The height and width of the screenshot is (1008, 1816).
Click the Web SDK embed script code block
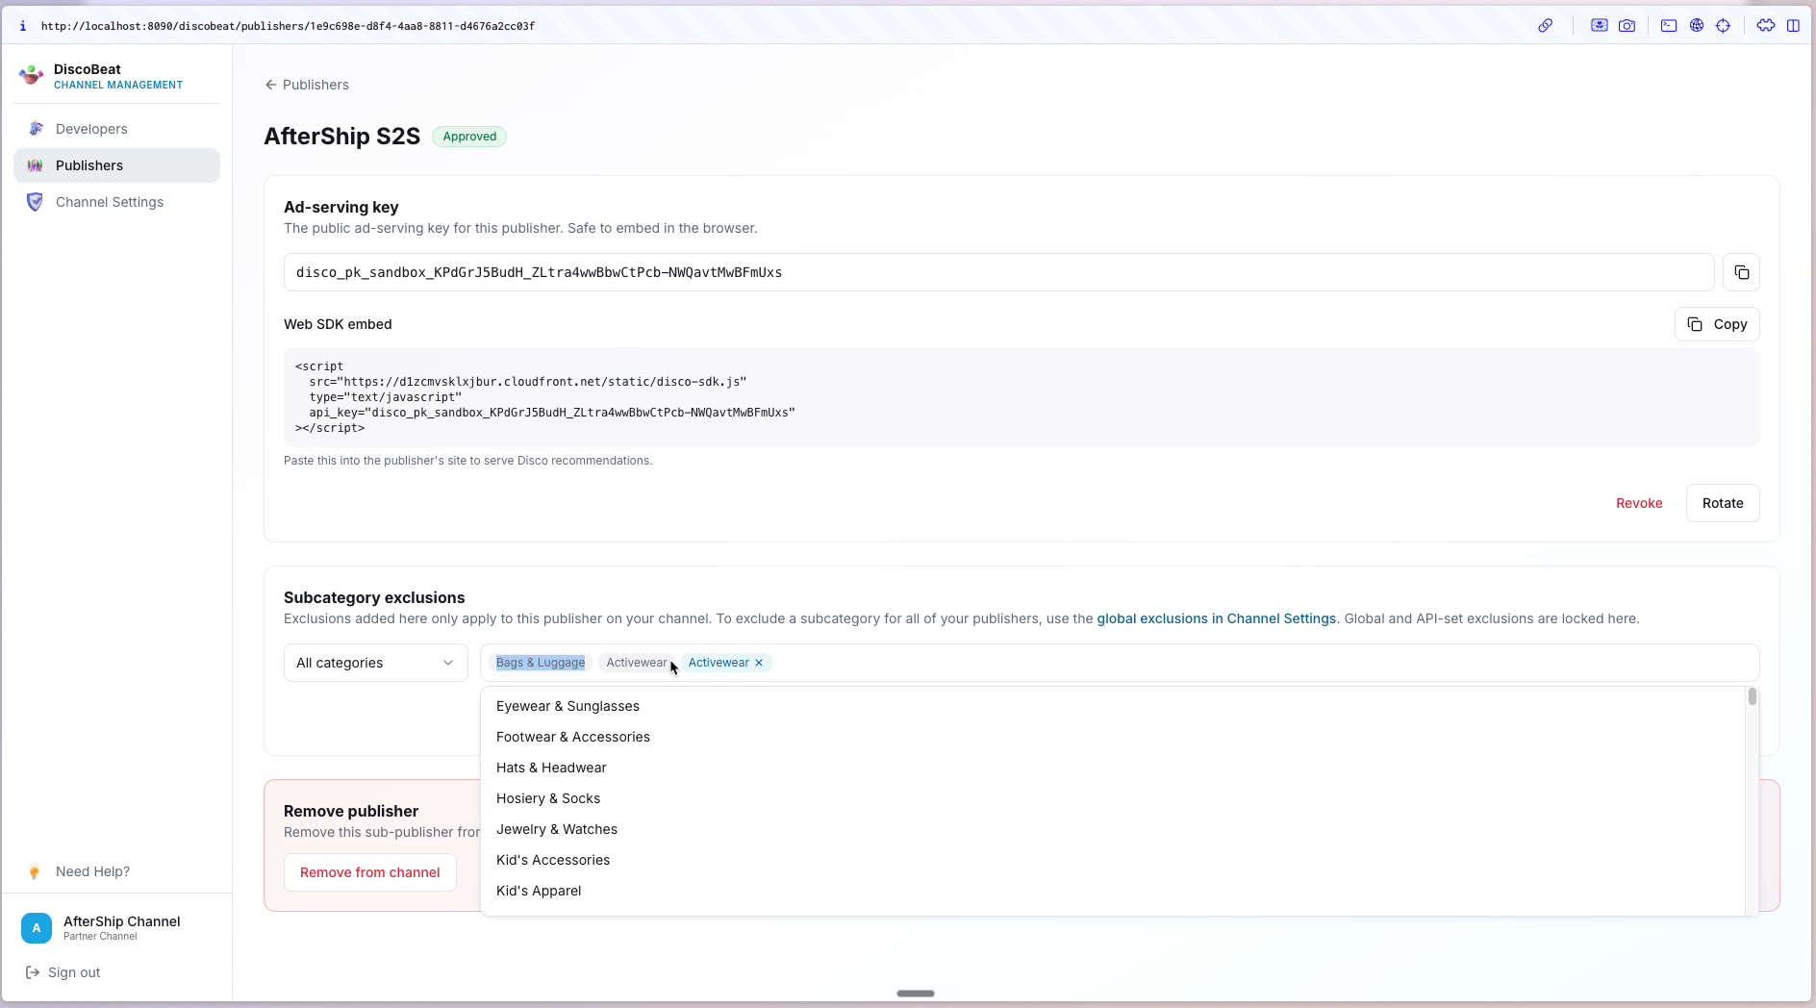tap(1021, 397)
